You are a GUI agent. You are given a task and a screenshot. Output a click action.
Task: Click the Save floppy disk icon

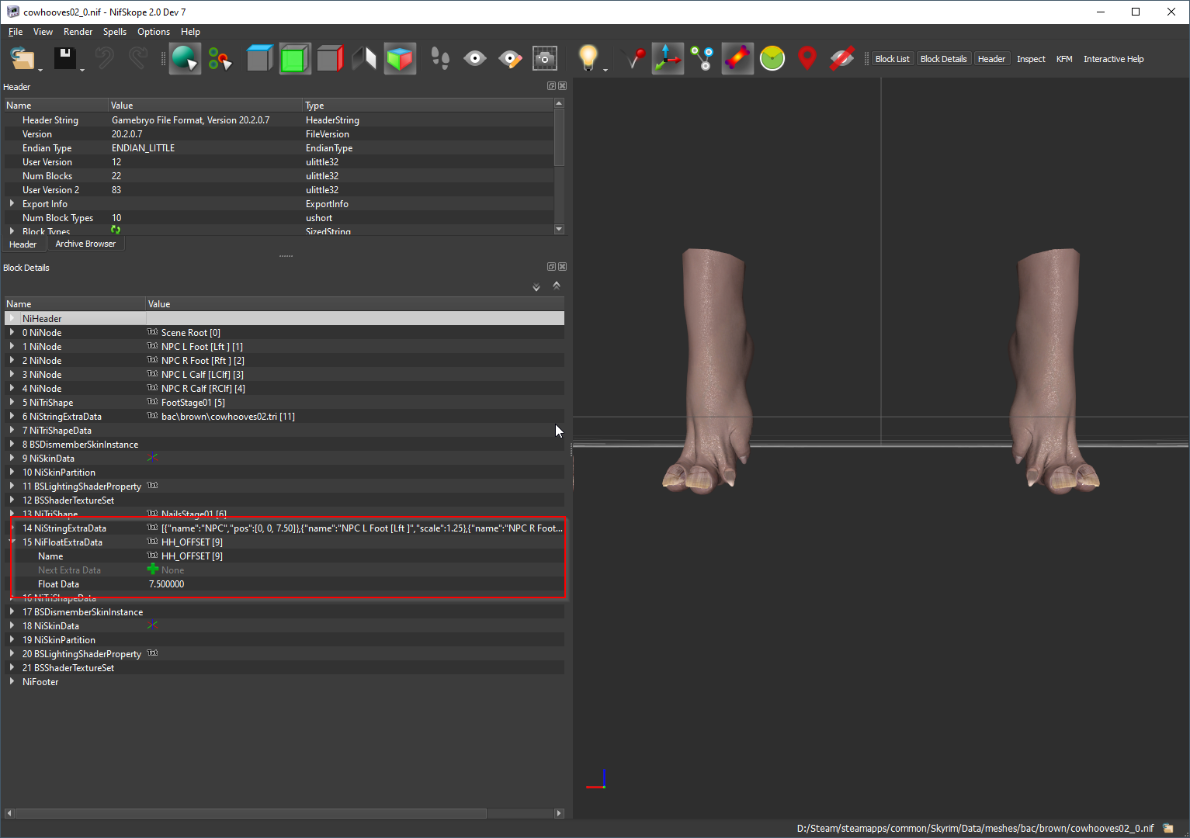[64, 59]
